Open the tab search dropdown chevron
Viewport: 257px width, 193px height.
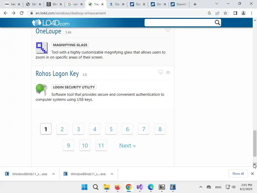pos(217,4)
